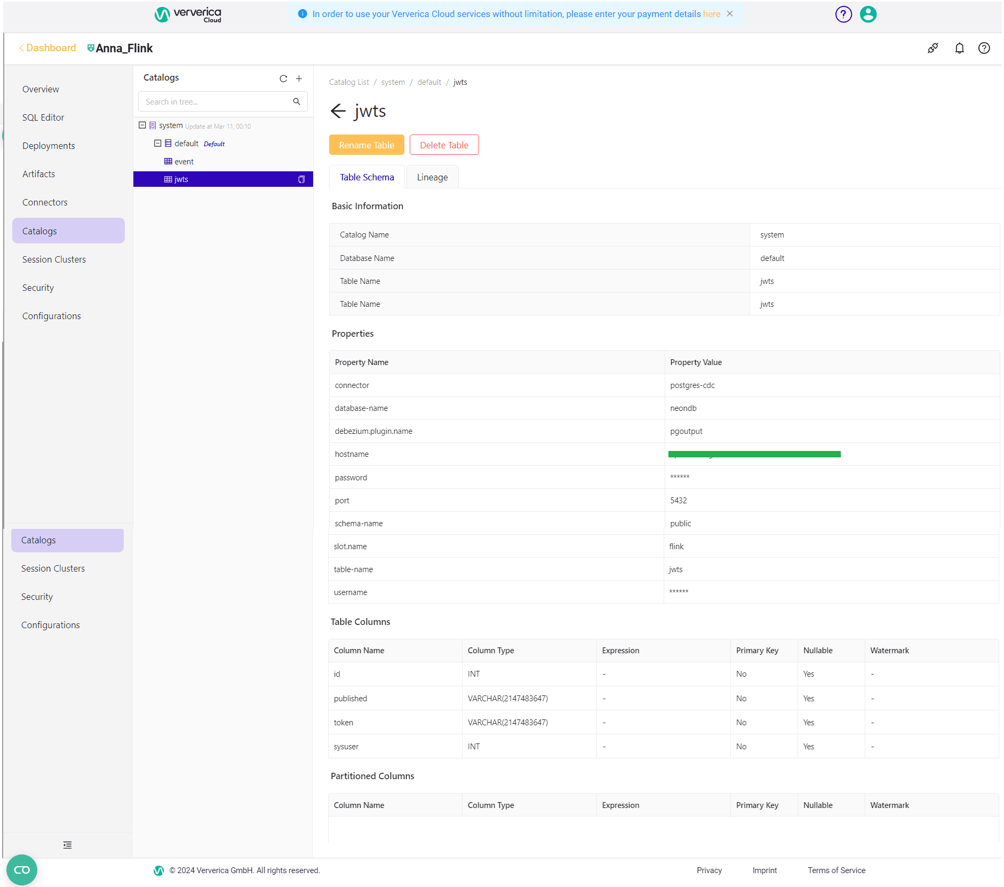Click the Rename Table button
Viewport: 1004px width, 887px height.
pyautogui.click(x=366, y=145)
